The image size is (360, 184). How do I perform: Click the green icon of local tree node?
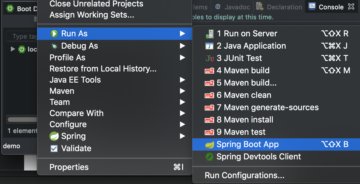point(22,49)
